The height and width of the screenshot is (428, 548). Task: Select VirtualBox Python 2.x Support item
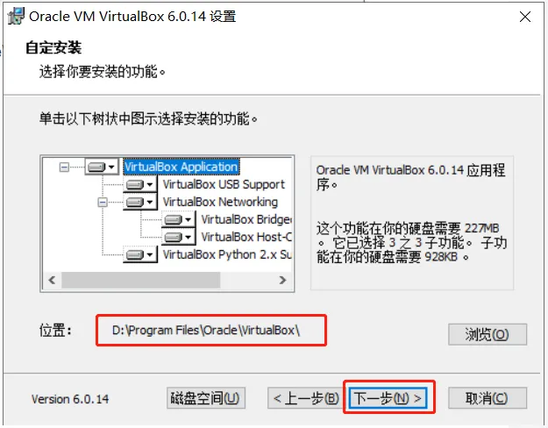(227, 254)
